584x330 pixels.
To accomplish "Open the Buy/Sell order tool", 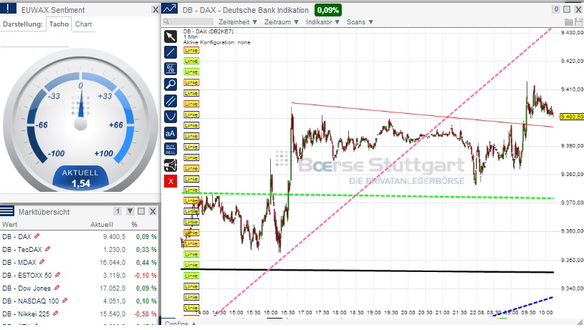I will [171, 149].
